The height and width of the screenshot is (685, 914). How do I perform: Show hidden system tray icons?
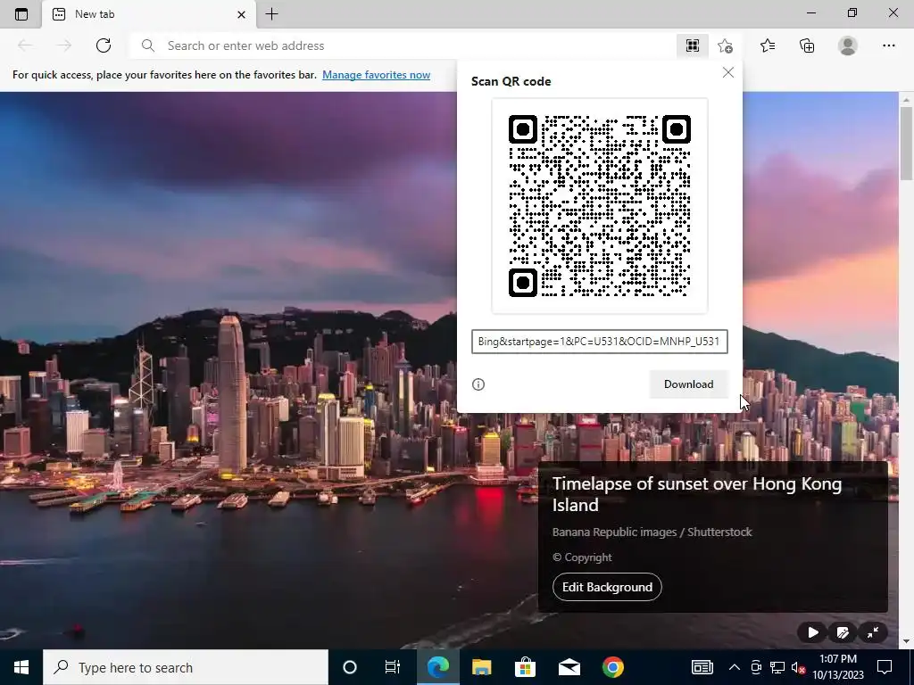(x=735, y=667)
